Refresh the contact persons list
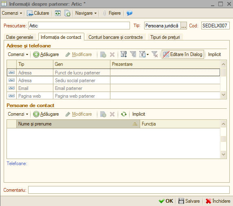This screenshot has width=233, height=206. pyautogui.click(x=124, y=114)
